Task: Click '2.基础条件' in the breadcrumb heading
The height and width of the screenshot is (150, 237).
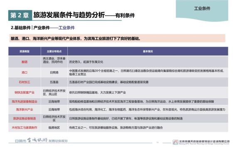Action: click(21, 28)
